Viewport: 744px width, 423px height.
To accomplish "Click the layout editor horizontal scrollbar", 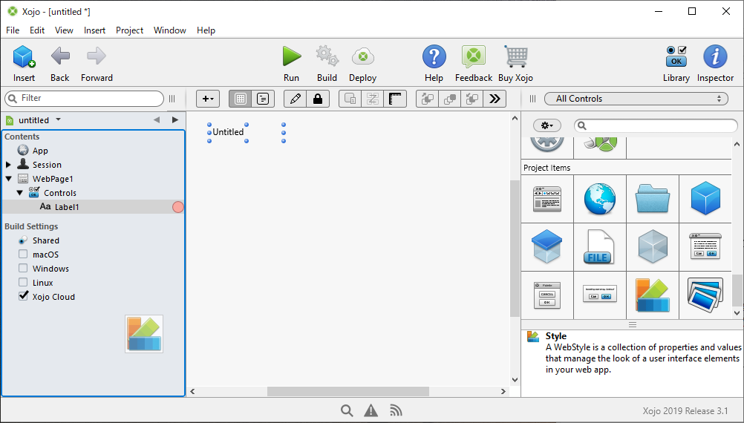I will click(x=347, y=392).
